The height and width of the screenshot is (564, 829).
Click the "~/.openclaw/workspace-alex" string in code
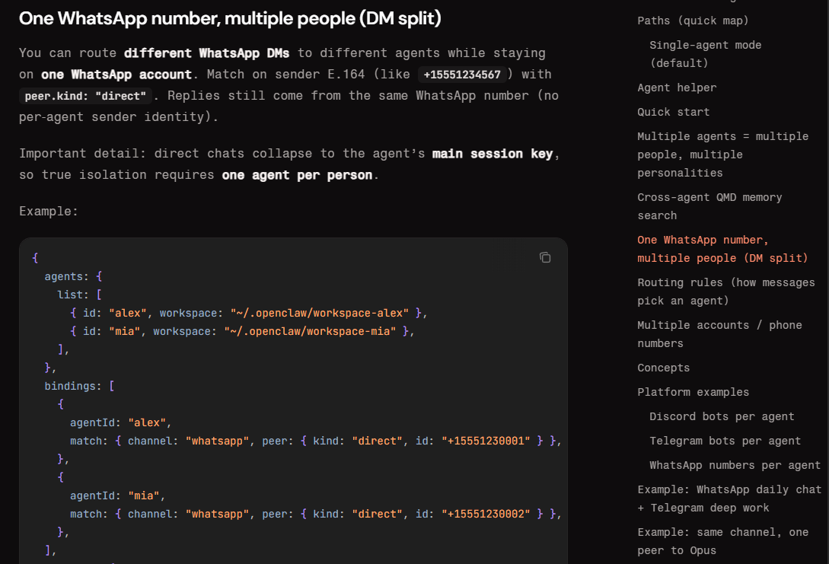coord(319,313)
